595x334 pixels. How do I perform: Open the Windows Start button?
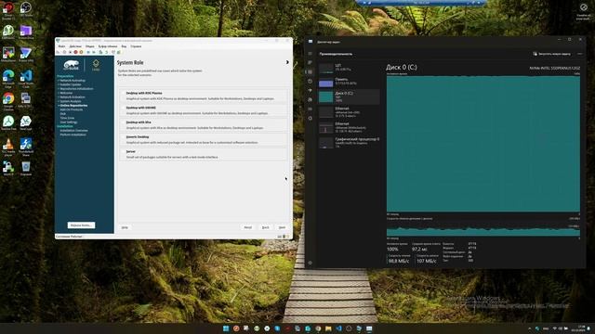tap(226, 328)
